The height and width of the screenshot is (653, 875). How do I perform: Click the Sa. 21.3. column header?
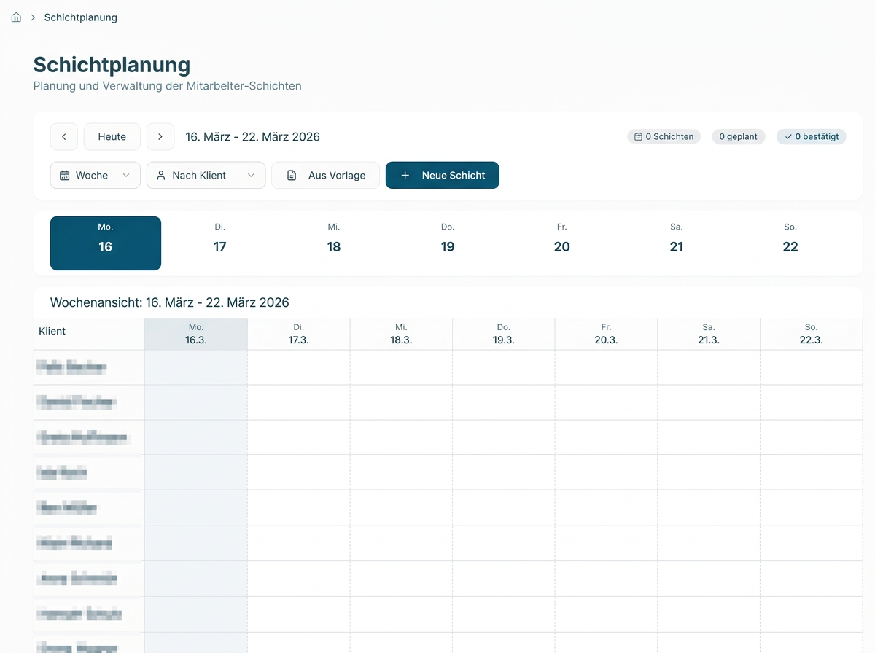click(x=709, y=335)
